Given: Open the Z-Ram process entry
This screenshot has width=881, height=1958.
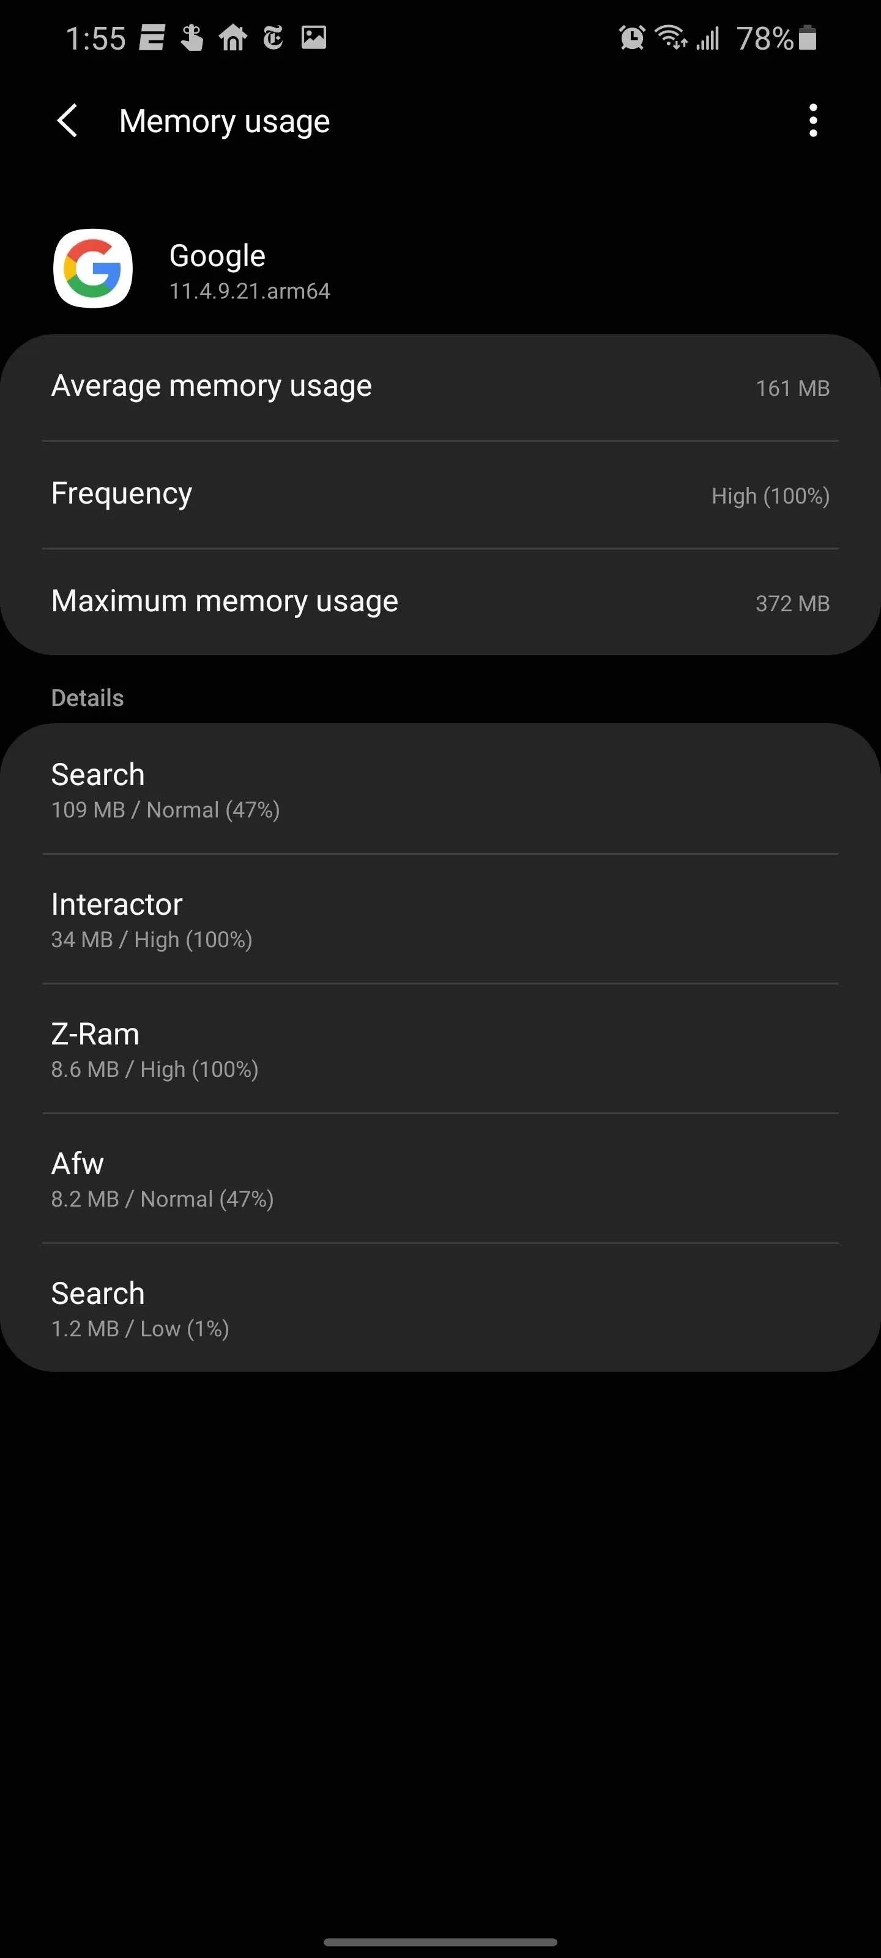Looking at the screenshot, I should tap(441, 1049).
